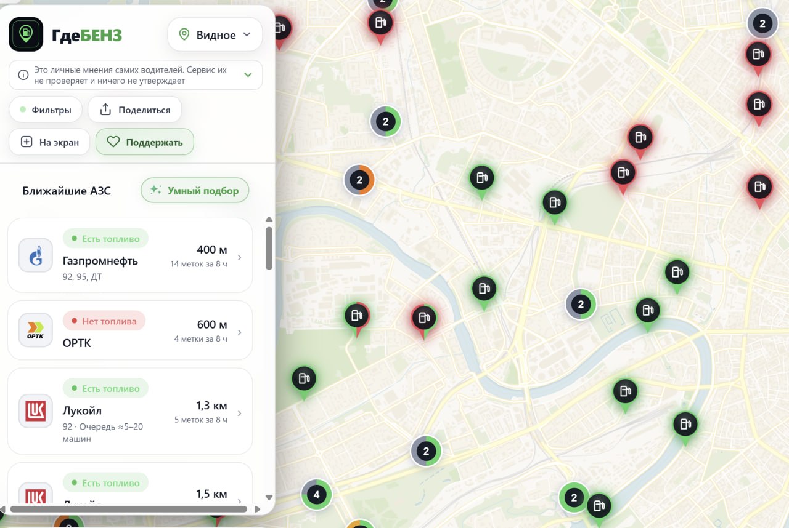Click the 4 метки за 8 ч text
The height and width of the screenshot is (528, 789).
(x=201, y=339)
